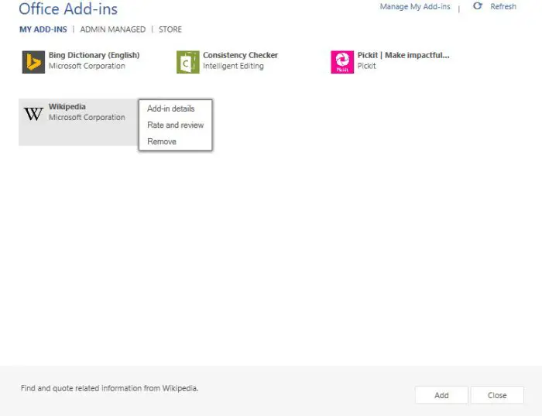Open the Manage My Add-ins link
Screen dimensions: 542x416
415,6
